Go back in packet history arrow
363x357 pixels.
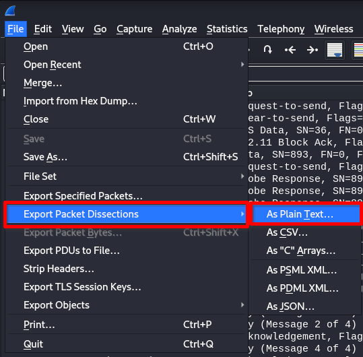pyautogui.click(x=290, y=50)
